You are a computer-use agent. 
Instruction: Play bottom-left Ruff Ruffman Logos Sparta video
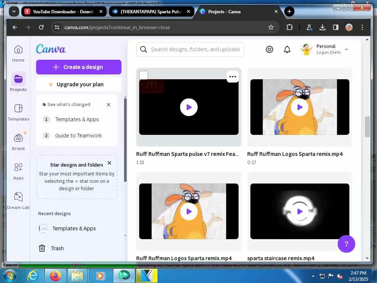189,211
